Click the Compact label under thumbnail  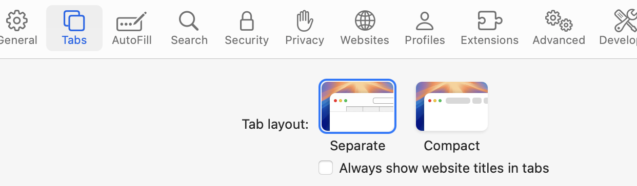452,146
